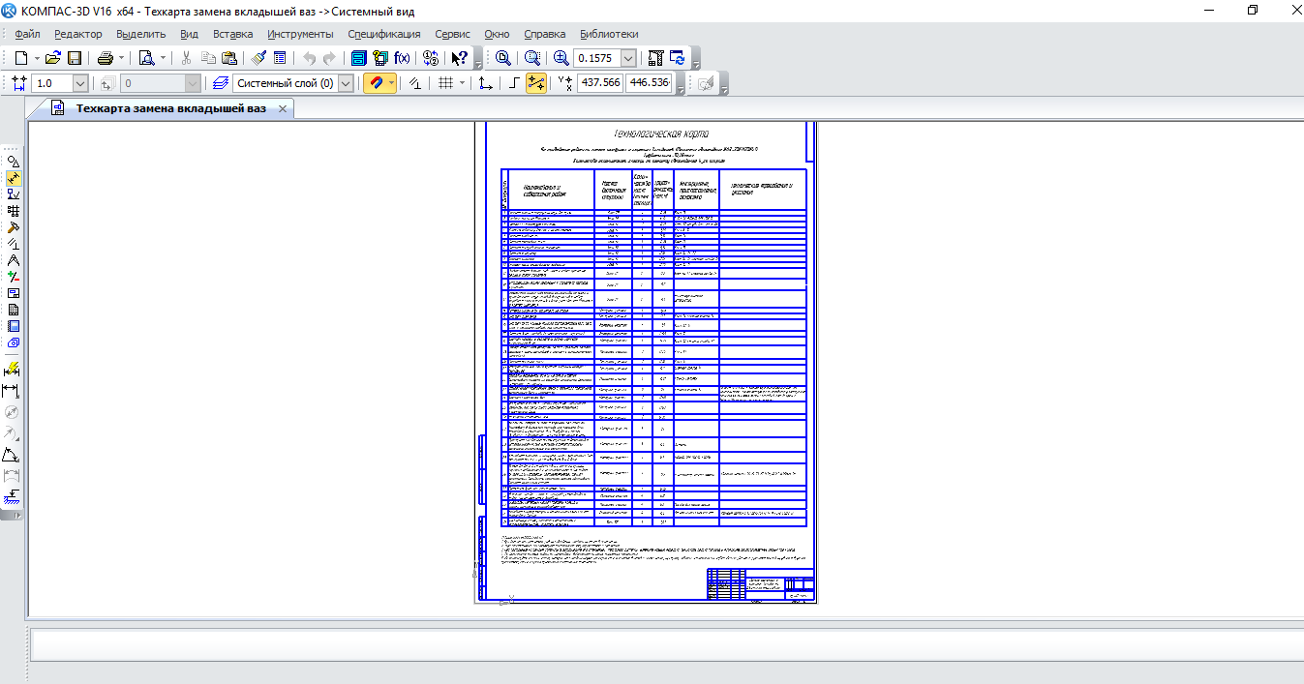Select the angular dimension tool icon
This screenshot has width=1304, height=684.
coord(13,454)
